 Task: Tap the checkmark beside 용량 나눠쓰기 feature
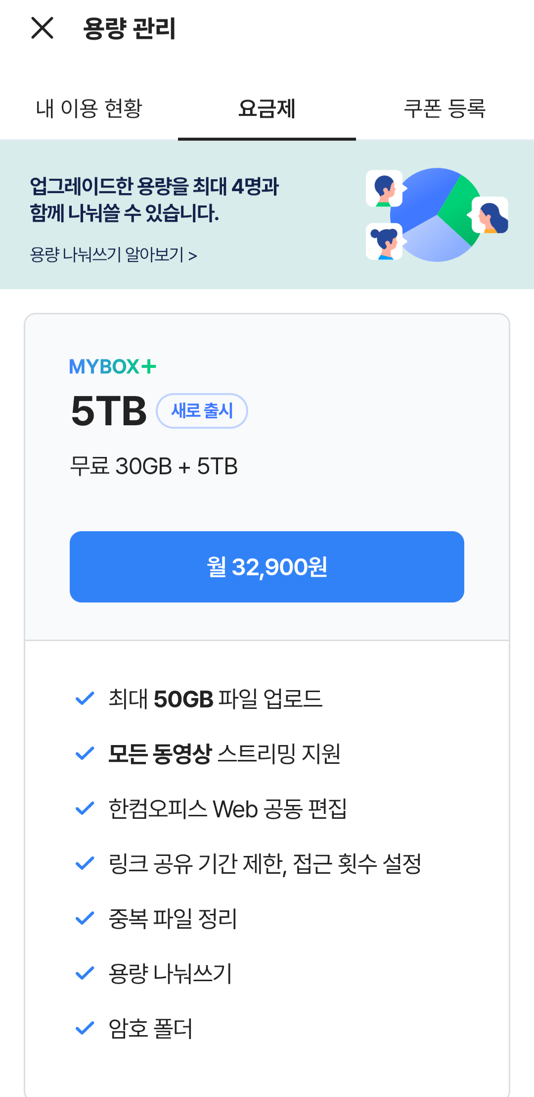coord(85,973)
